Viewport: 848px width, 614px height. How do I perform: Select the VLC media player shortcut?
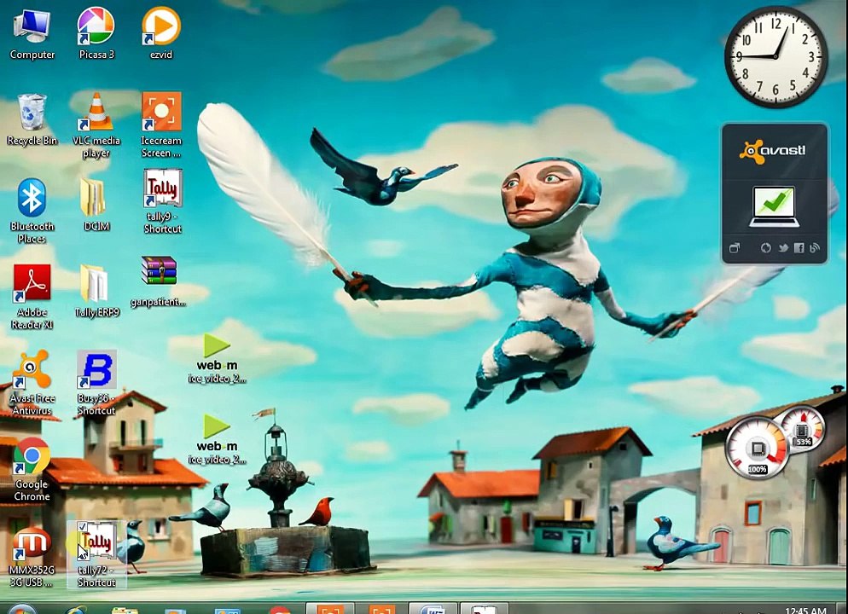pyautogui.click(x=96, y=126)
